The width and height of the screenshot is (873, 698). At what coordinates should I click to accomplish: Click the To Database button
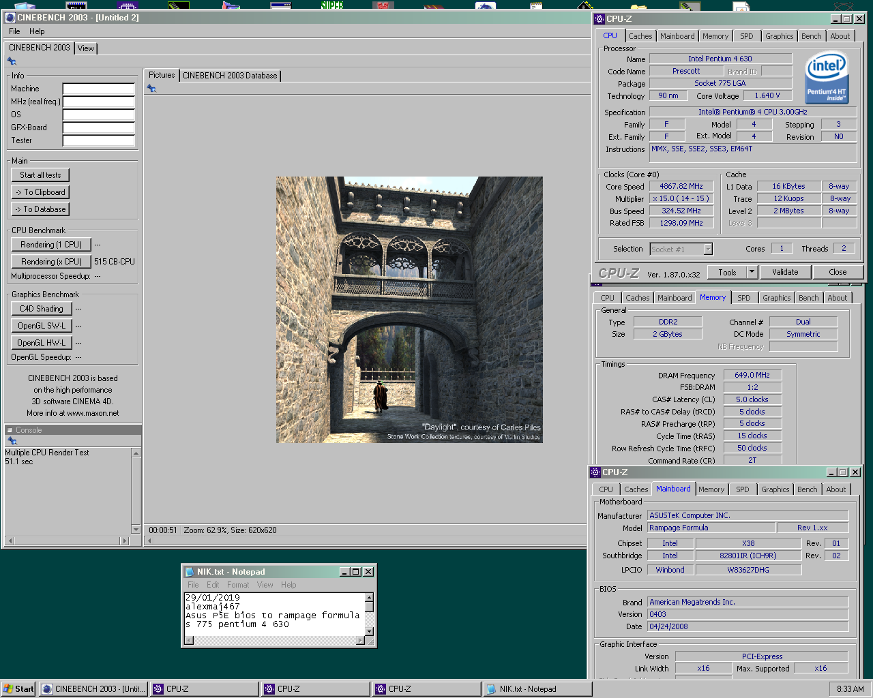pyautogui.click(x=40, y=209)
